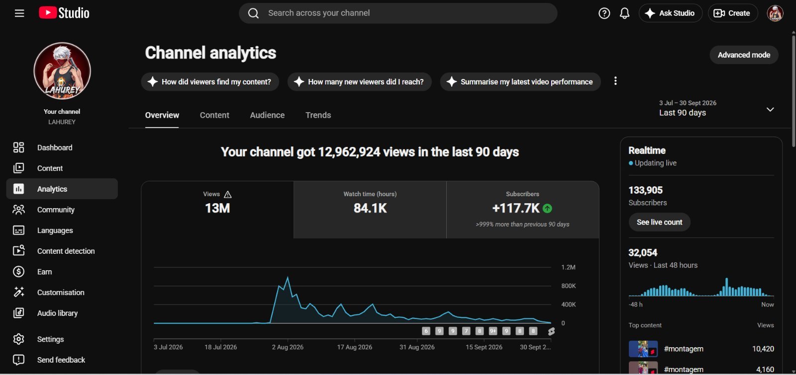Click the 6 videos published marker

[x=426, y=331]
